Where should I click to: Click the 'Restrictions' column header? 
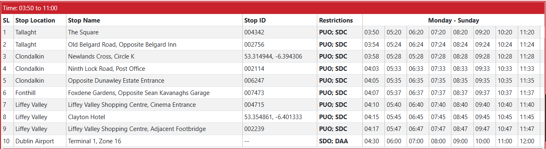(x=336, y=20)
